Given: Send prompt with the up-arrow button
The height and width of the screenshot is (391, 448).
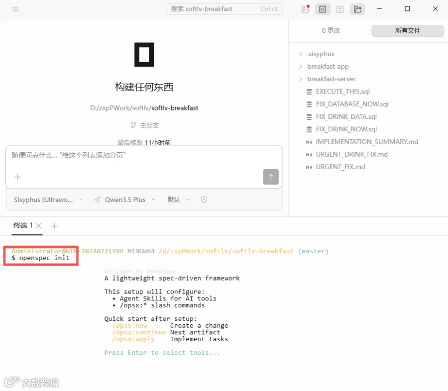Looking at the screenshot, I should (271, 177).
